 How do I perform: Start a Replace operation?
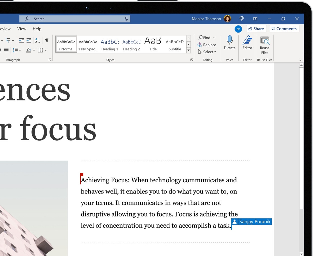(x=207, y=45)
